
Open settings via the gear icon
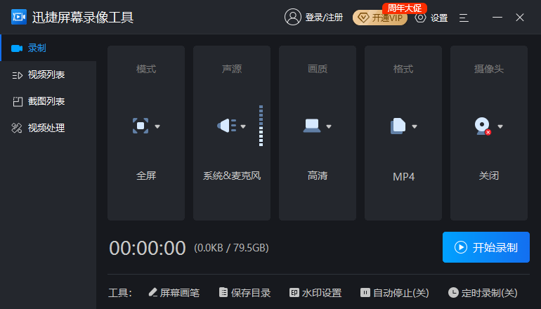point(420,18)
